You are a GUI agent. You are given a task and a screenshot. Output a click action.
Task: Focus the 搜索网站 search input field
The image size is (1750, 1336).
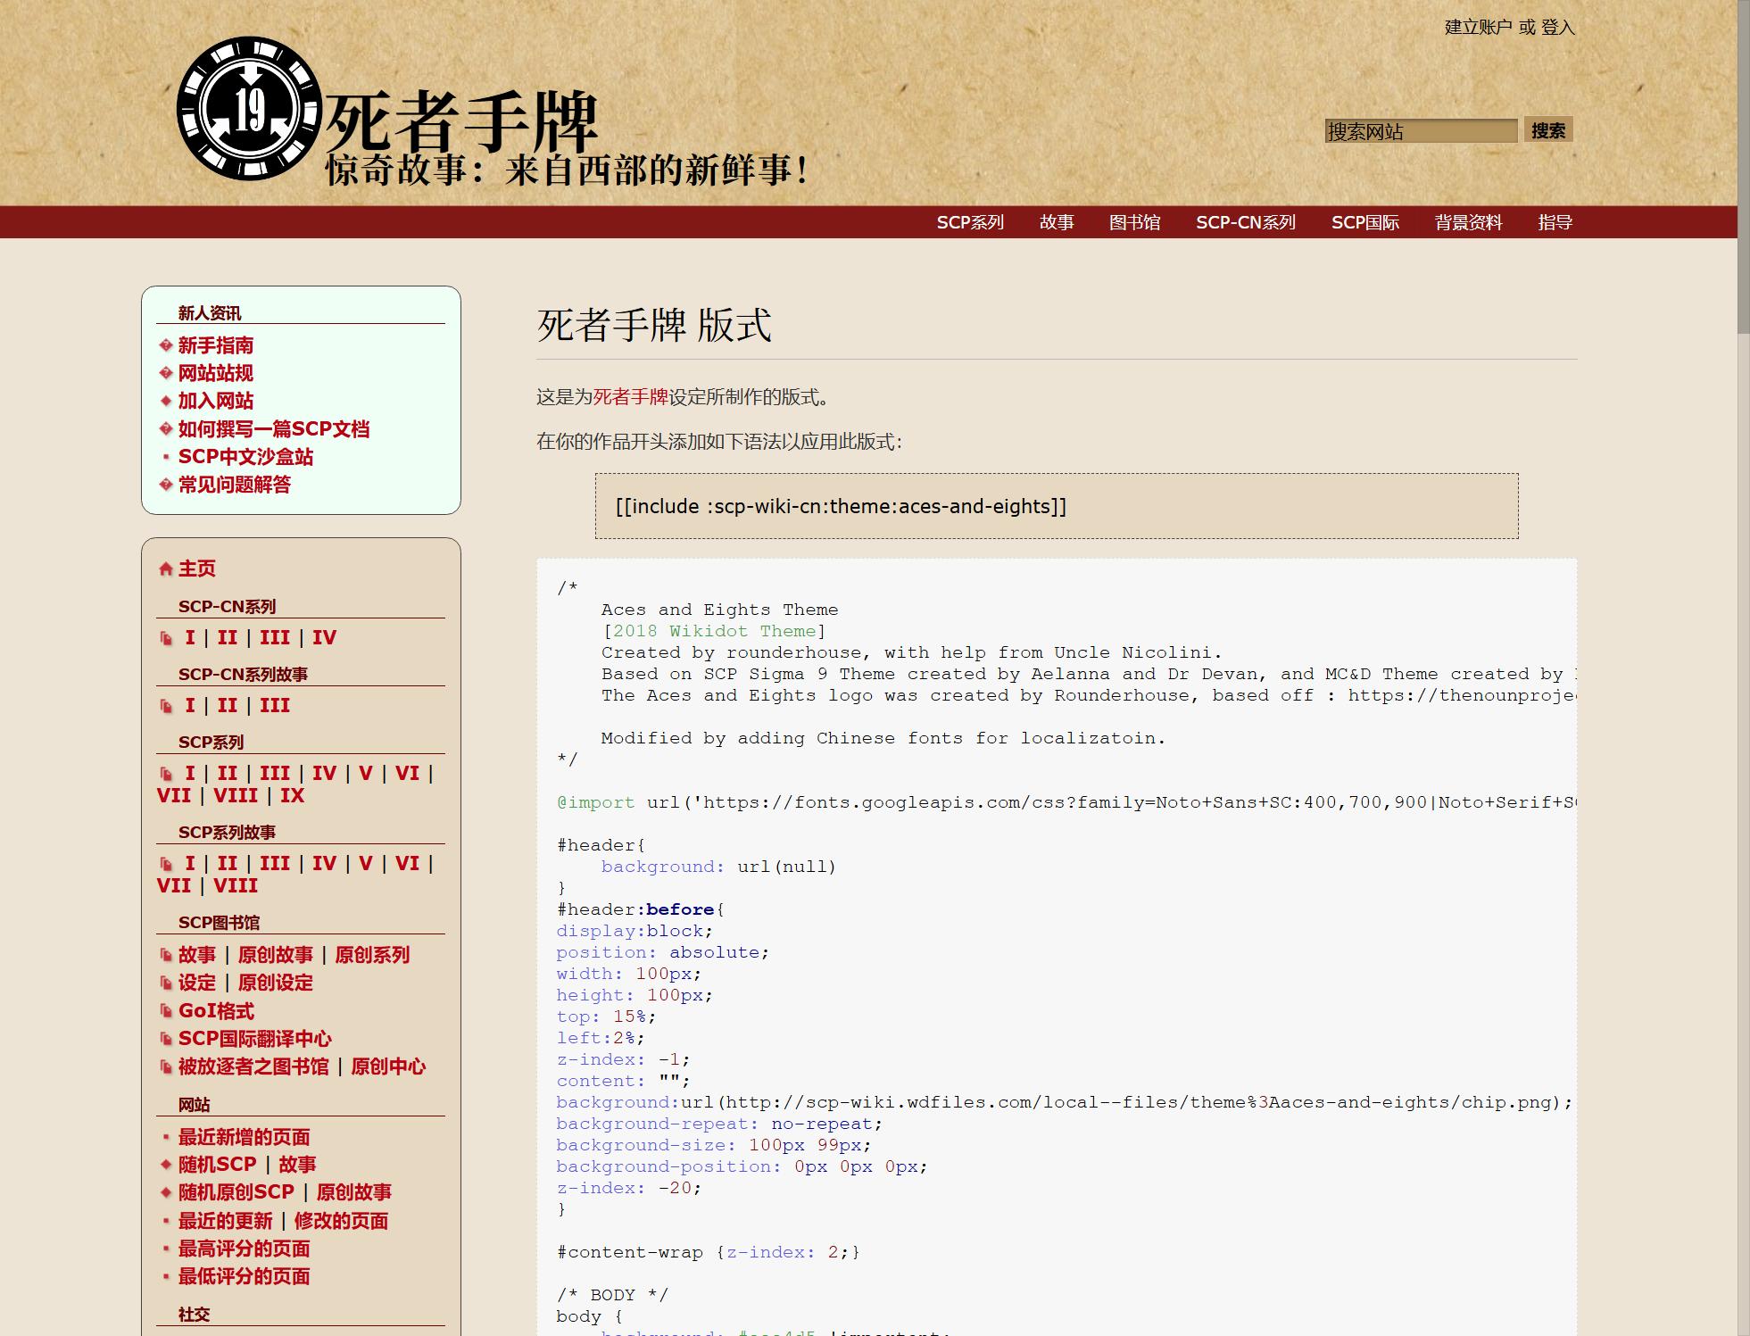point(1420,131)
